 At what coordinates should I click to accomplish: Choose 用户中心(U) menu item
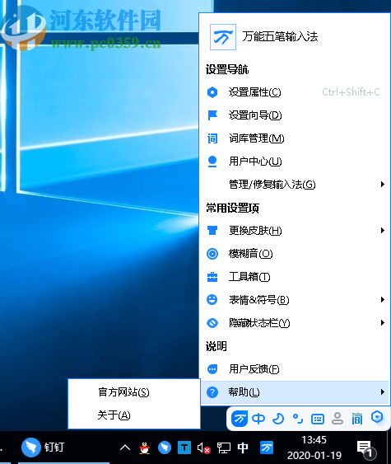pos(295,162)
